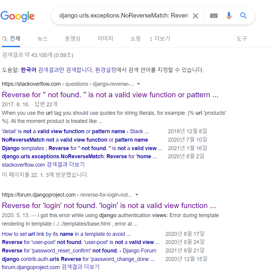The image size is (272, 273).
Task: Open "How to set url link by its name" link
Action: coord(66,234)
